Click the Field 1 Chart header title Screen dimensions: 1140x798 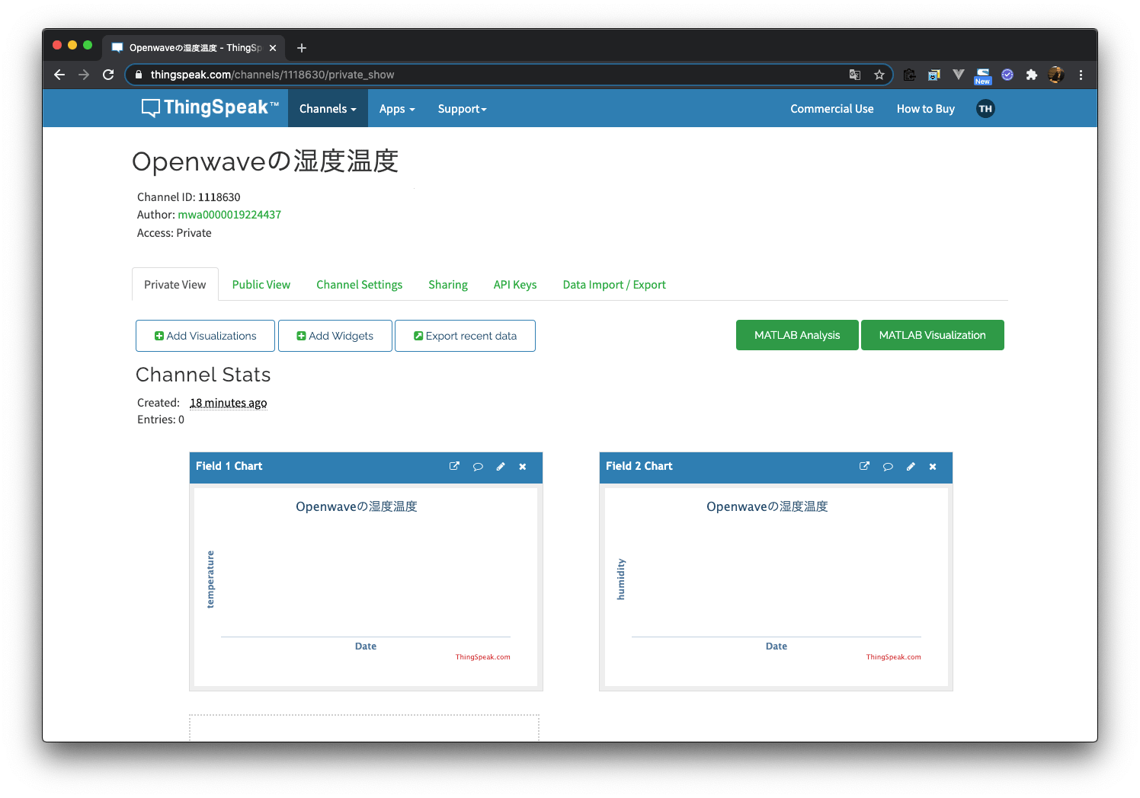point(229,466)
